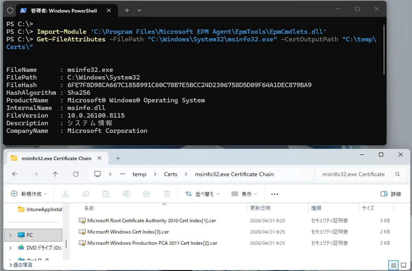
Task: Click the Paste clipboard icon
Action: tap(106, 194)
